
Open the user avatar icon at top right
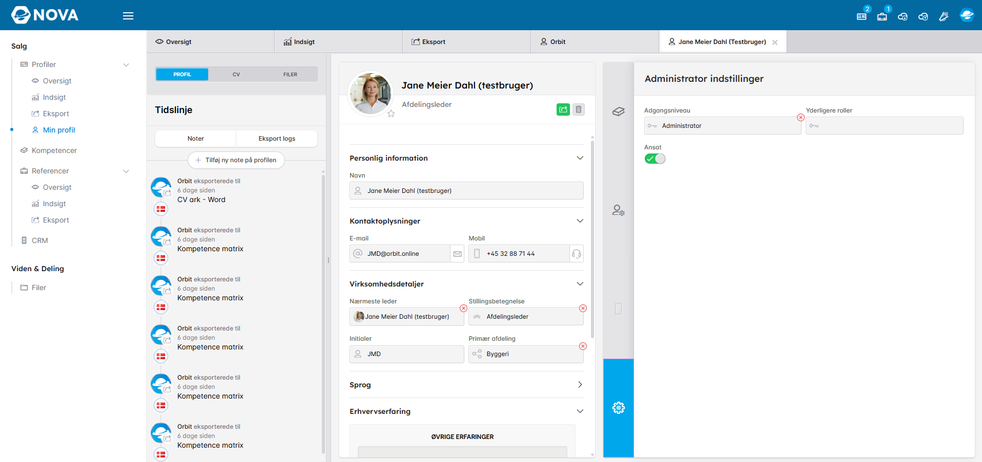pyautogui.click(x=967, y=15)
